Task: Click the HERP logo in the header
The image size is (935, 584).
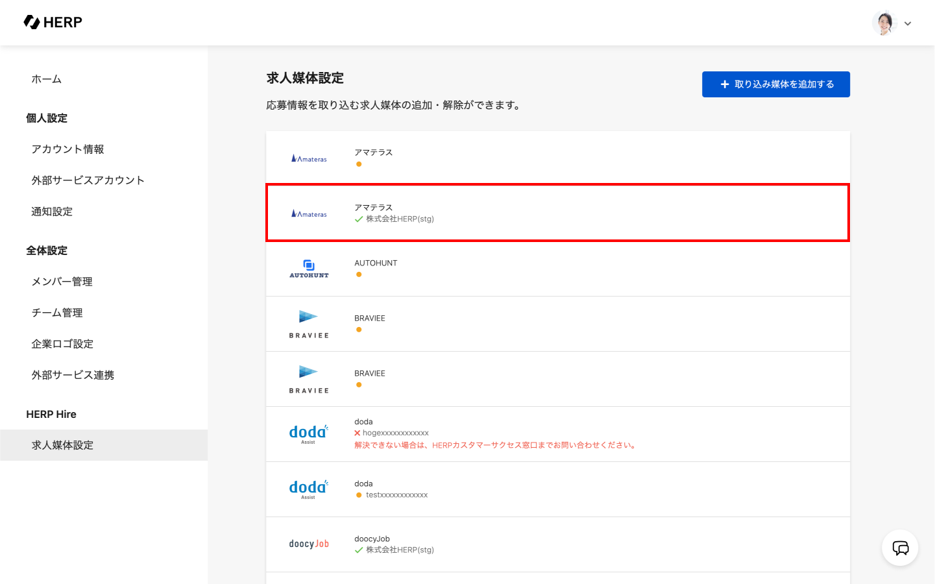Action: coord(53,22)
